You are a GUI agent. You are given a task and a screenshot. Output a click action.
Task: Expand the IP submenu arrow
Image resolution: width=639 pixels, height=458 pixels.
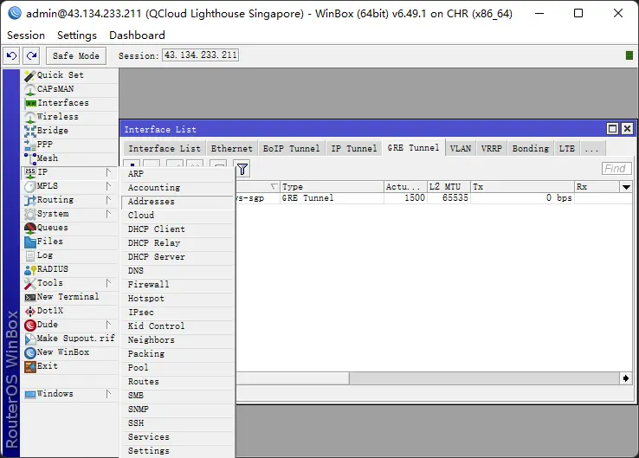point(108,172)
